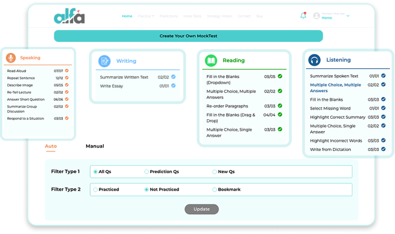The image size is (395, 234).
Task: Click the Writing pencil icon
Action: click(x=104, y=61)
